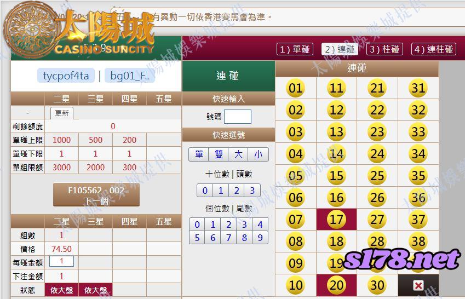Select number ball 25

[377, 176]
